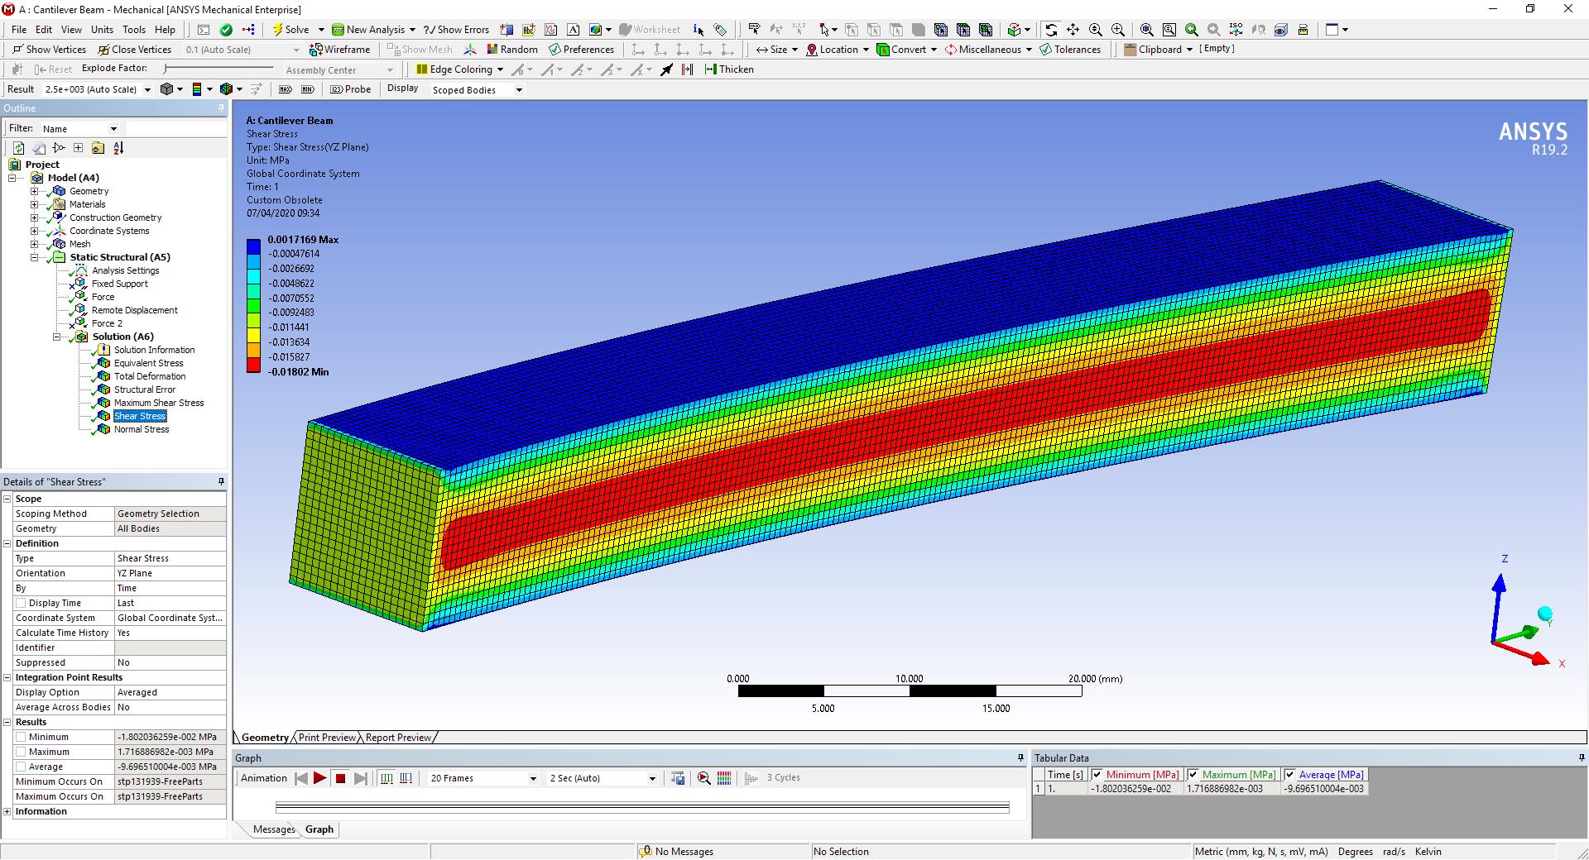Click the outline Refresh tree icon

(18, 148)
